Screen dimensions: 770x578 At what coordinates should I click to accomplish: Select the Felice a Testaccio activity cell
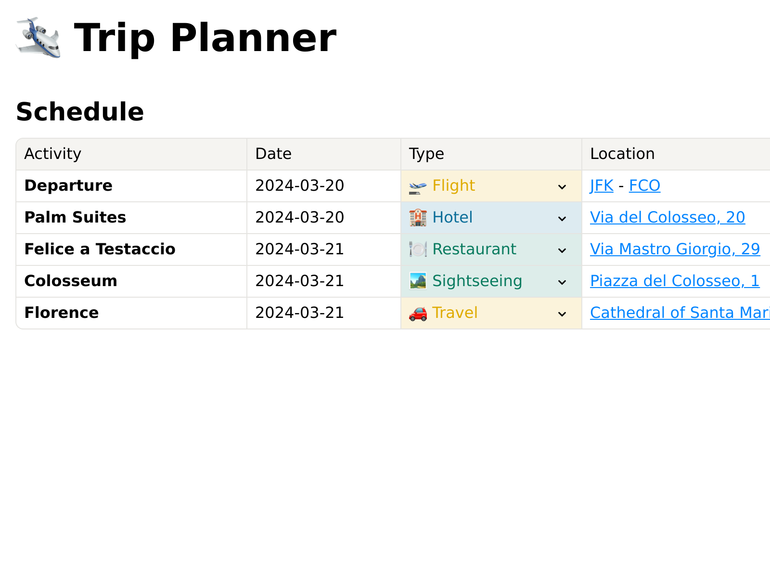pyautogui.click(x=131, y=250)
